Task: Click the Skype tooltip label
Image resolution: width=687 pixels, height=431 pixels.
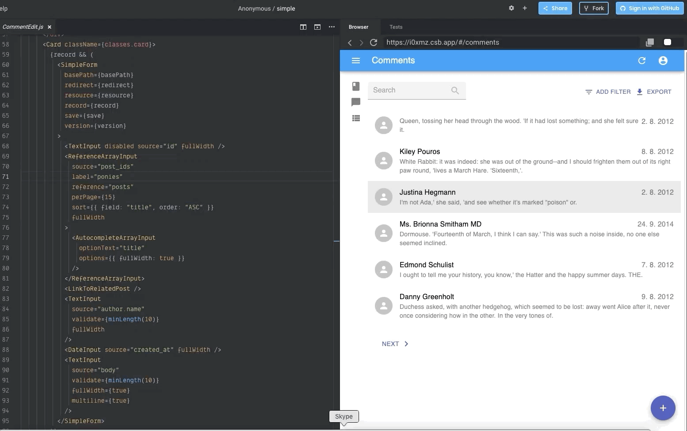Action: pyautogui.click(x=344, y=416)
